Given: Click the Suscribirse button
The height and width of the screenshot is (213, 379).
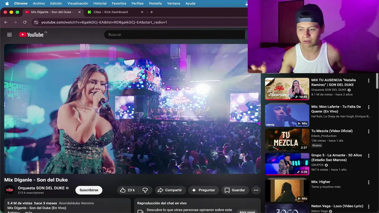Looking at the screenshot, I should (x=89, y=190).
